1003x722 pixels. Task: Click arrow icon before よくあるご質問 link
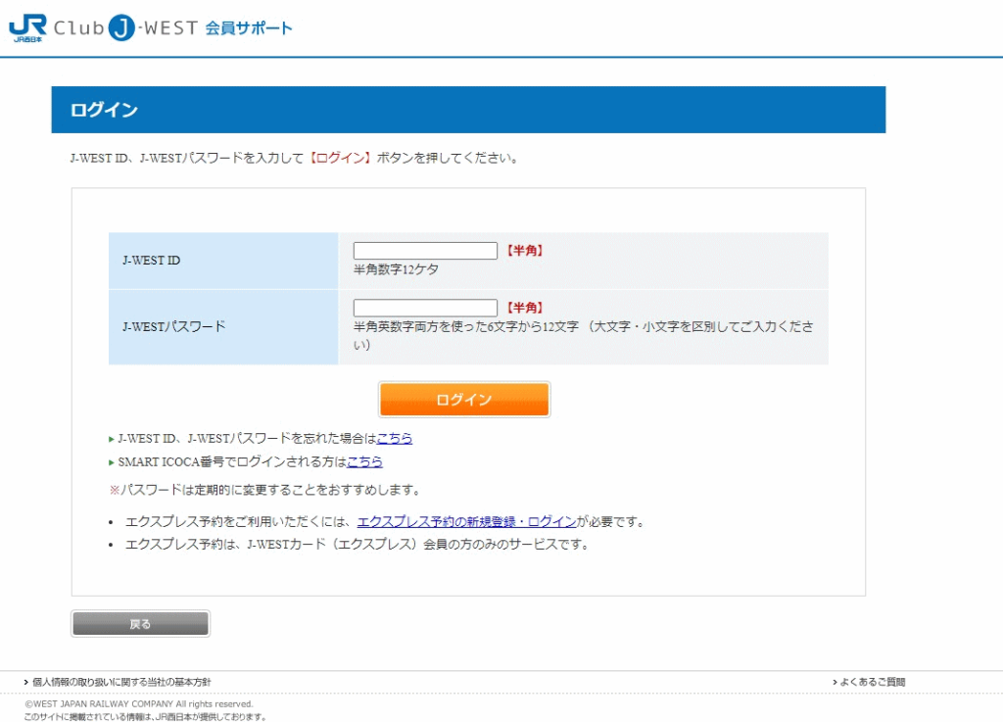pyautogui.click(x=835, y=682)
